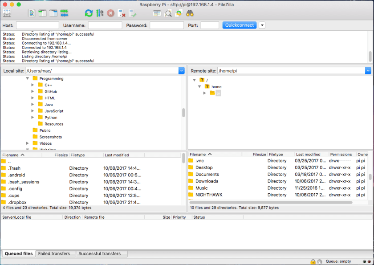
Task: Click the encryption lock status icon
Action: point(313,262)
